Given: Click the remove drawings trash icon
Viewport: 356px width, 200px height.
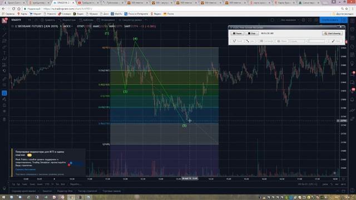Looking at the screenshot, I should pyautogui.click(x=4, y=119).
